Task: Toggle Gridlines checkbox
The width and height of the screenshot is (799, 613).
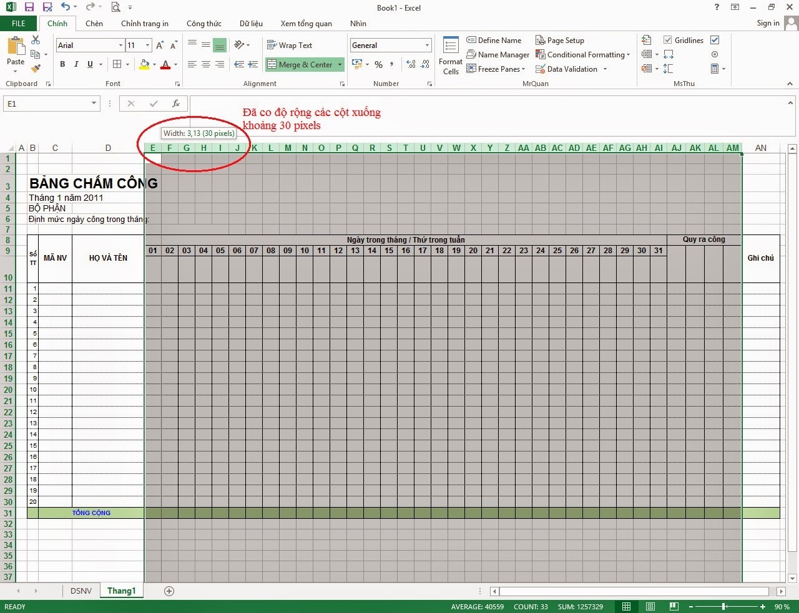Action: point(667,40)
